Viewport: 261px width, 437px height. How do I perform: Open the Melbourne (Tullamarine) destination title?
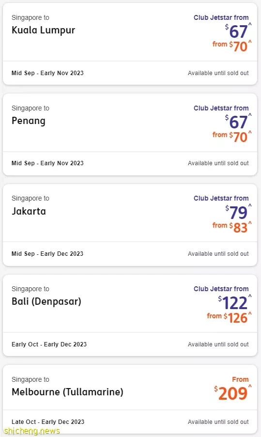[67, 392]
